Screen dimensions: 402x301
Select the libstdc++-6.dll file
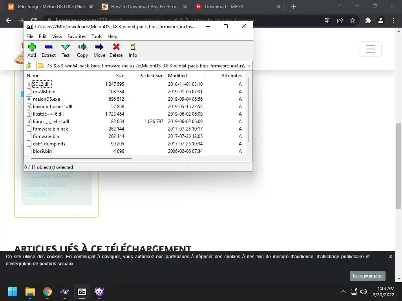[134, 114]
